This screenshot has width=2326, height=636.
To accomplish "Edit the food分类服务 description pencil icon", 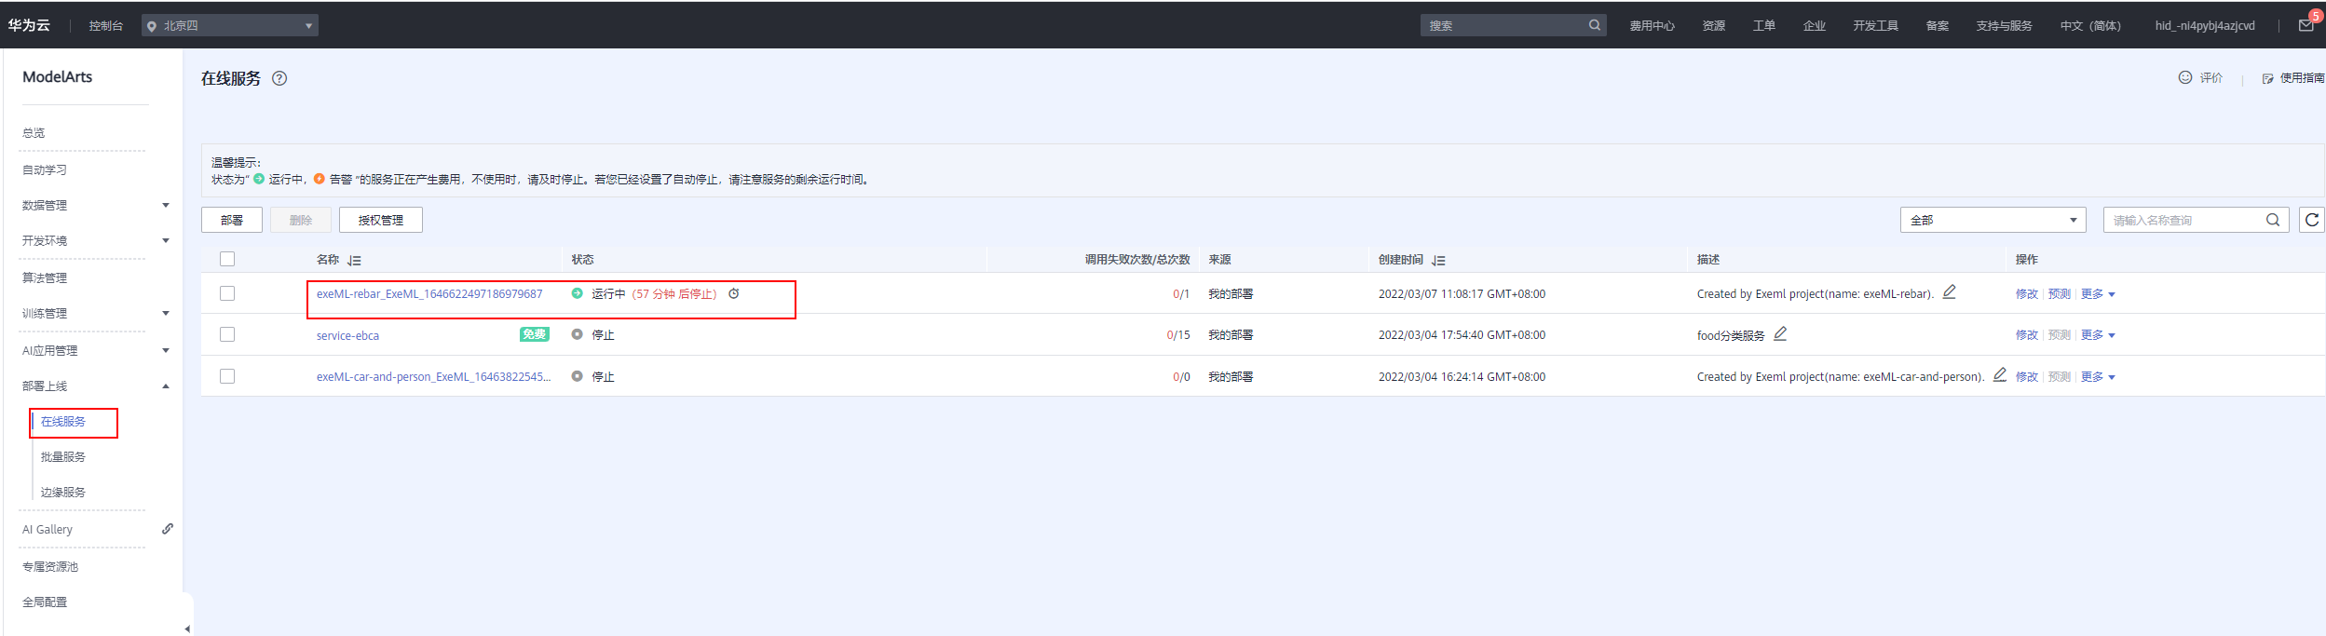I will tap(1780, 333).
